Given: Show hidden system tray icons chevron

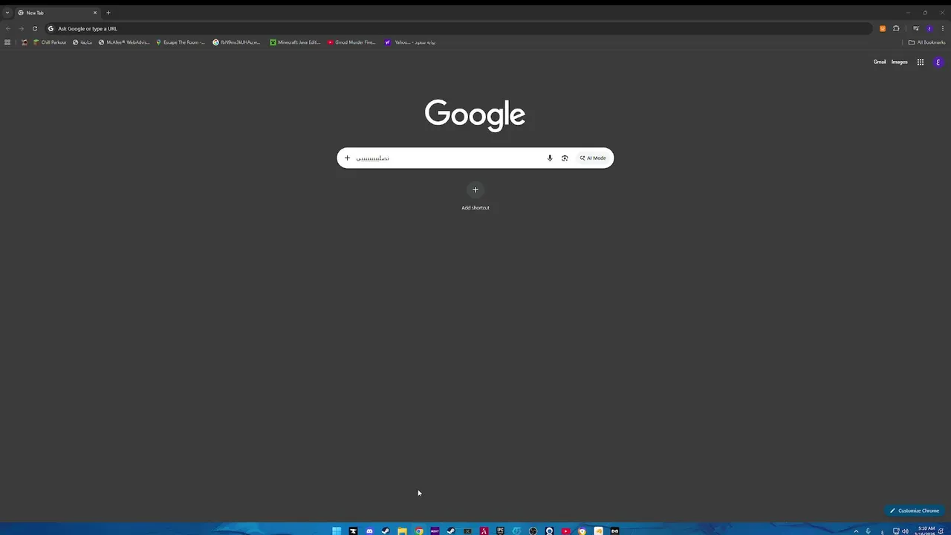Looking at the screenshot, I should coord(856,531).
